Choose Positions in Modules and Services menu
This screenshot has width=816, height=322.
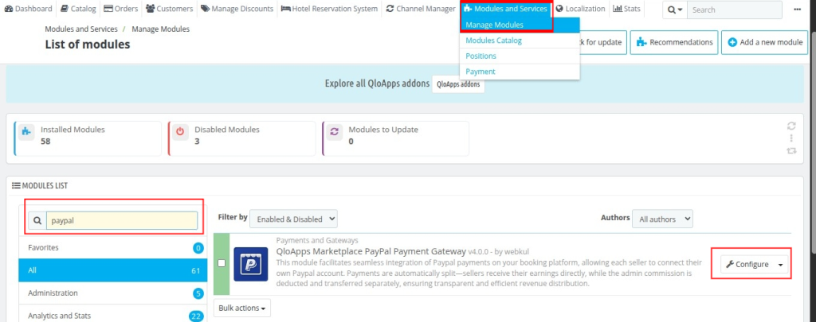(x=481, y=56)
